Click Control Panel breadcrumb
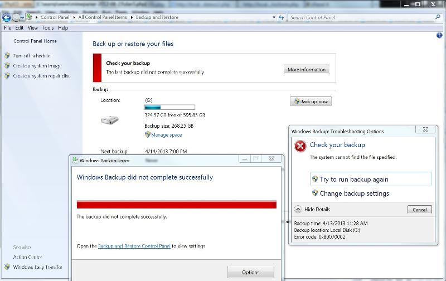This screenshot has height=281, width=446. (55, 17)
